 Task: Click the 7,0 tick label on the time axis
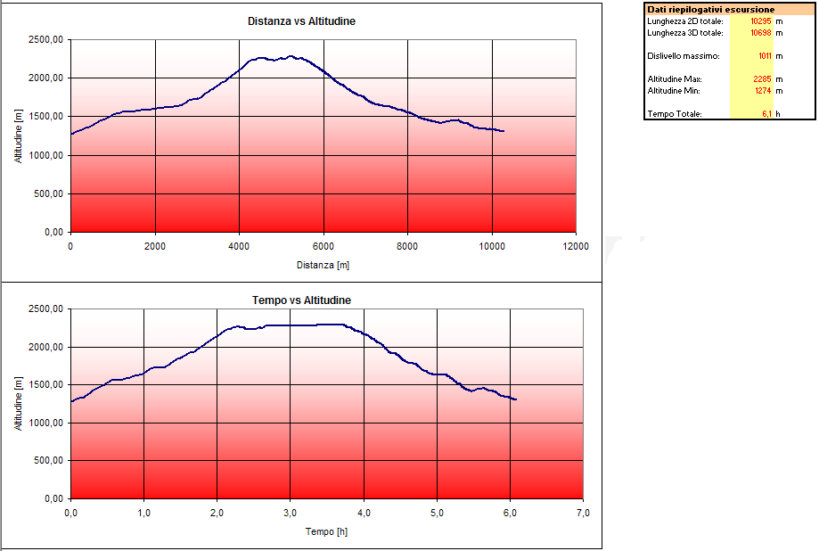[583, 513]
